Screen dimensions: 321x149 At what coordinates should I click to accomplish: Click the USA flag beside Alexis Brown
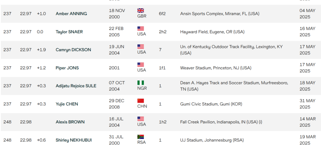[x=140, y=119]
